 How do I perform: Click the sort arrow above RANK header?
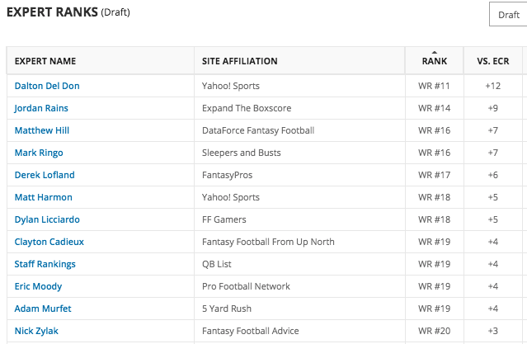pos(435,53)
